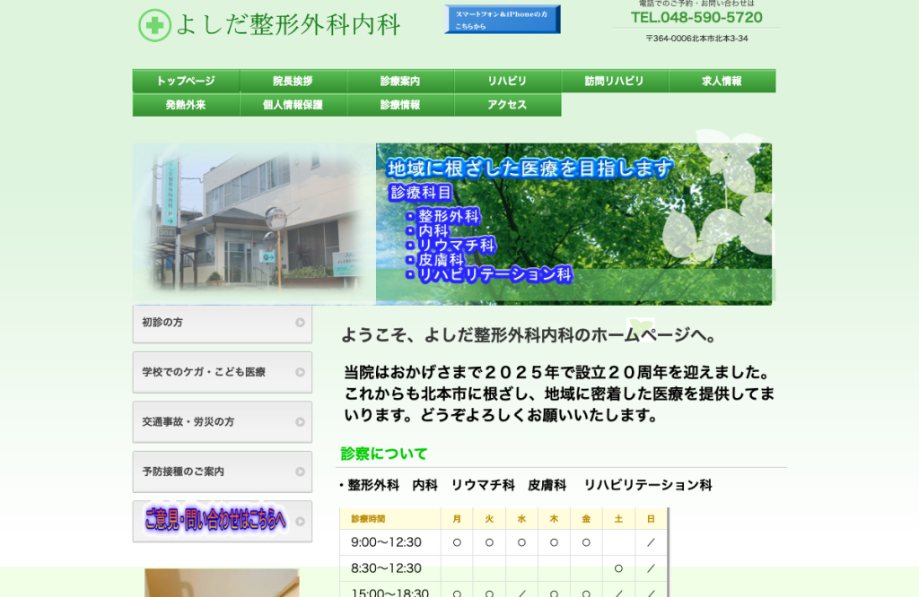Click the 診療時間 table header cell
This screenshot has height=597, width=919.
pos(389,519)
